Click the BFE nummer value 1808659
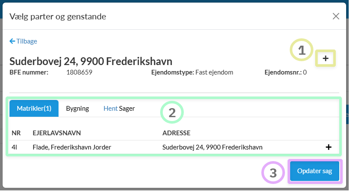Screen dimensions: 350x193 click(x=79, y=72)
